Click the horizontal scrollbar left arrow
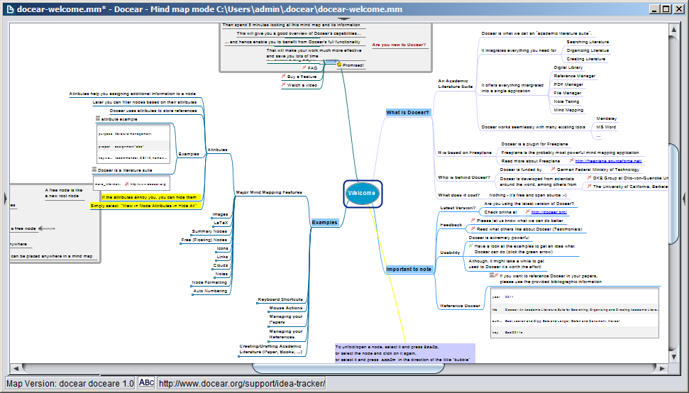689x393 pixels. 16,368
